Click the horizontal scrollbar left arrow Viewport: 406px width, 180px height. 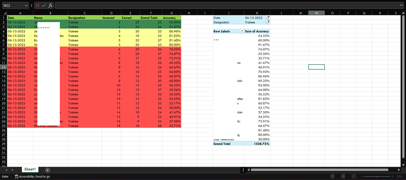248,170
